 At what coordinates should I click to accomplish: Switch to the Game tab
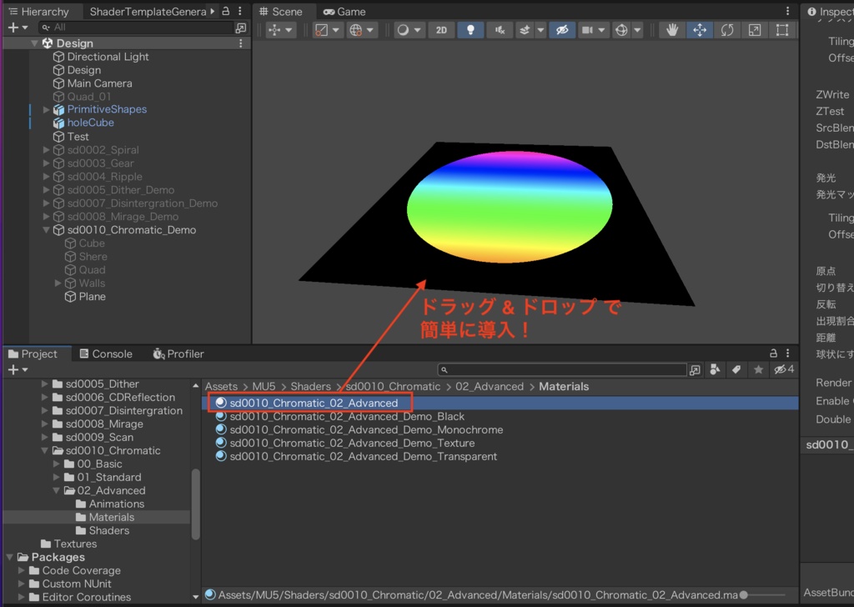344,12
